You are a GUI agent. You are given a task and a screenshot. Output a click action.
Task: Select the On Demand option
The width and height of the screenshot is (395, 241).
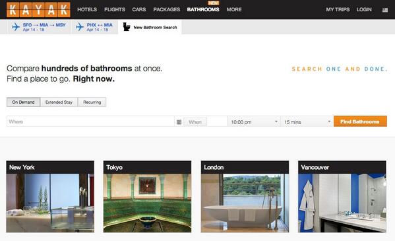point(24,102)
